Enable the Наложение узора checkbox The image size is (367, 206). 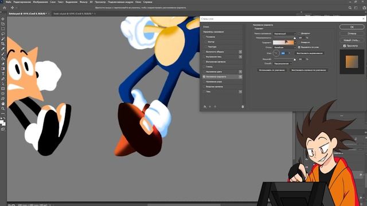tap(204, 82)
